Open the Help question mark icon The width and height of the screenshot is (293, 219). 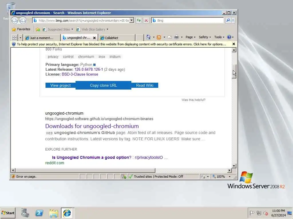[229, 37]
